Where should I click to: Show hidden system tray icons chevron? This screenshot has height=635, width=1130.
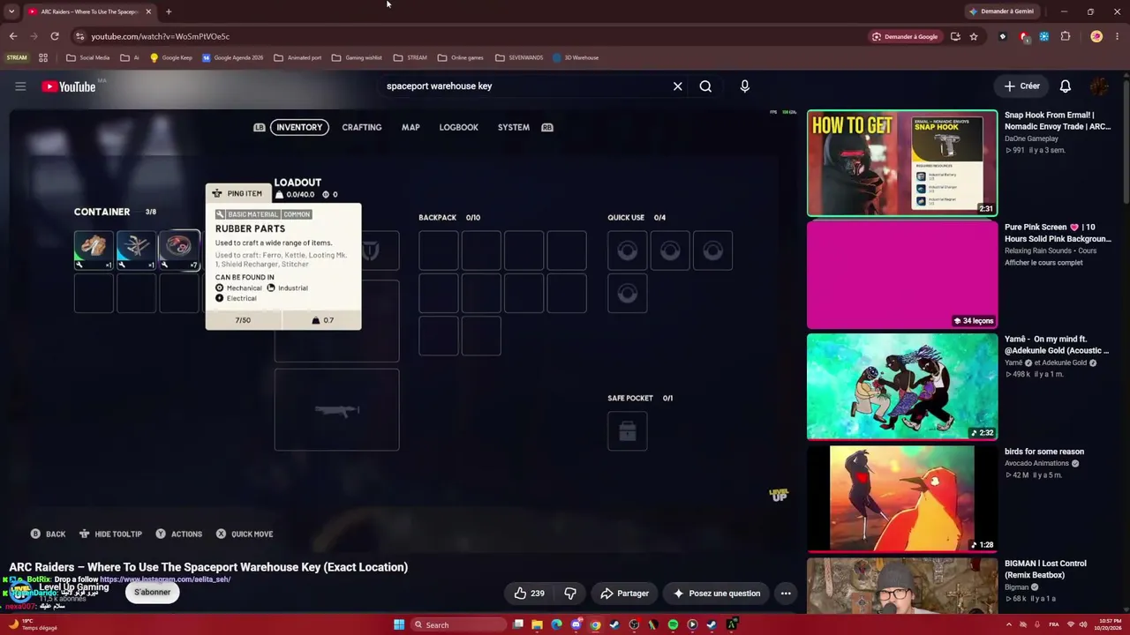[x=1009, y=624]
